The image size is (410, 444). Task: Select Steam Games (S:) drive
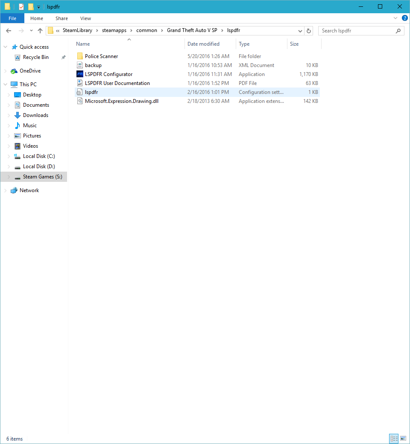point(43,177)
